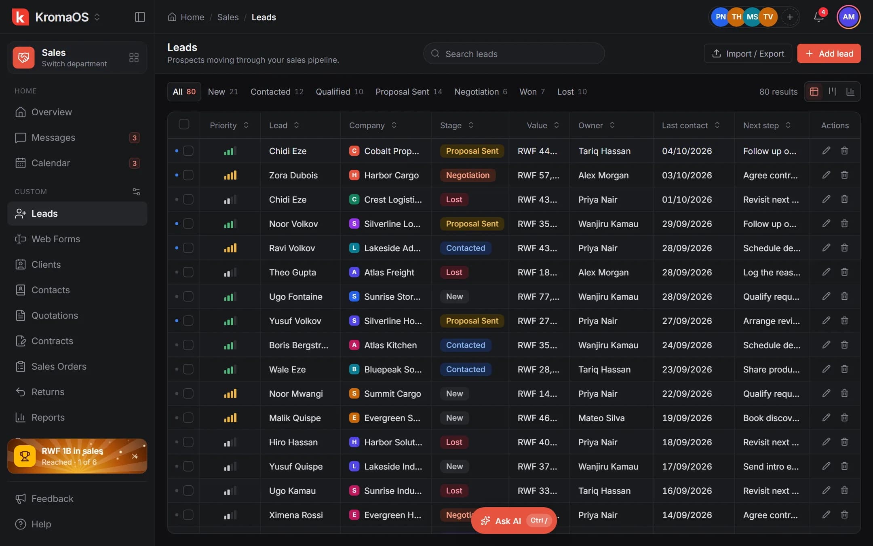Check the Noor Volkov row checkbox
The width and height of the screenshot is (873, 546).
(x=188, y=224)
